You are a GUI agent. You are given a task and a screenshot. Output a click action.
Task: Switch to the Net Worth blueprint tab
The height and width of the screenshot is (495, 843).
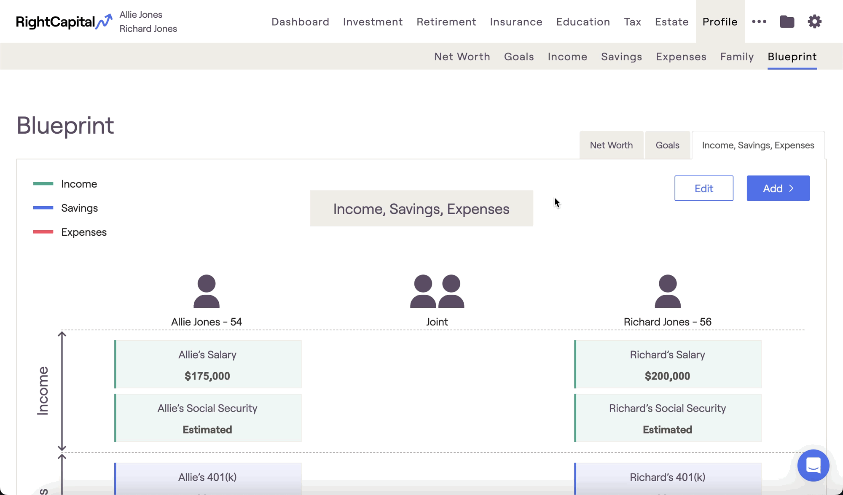pyautogui.click(x=611, y=145)
